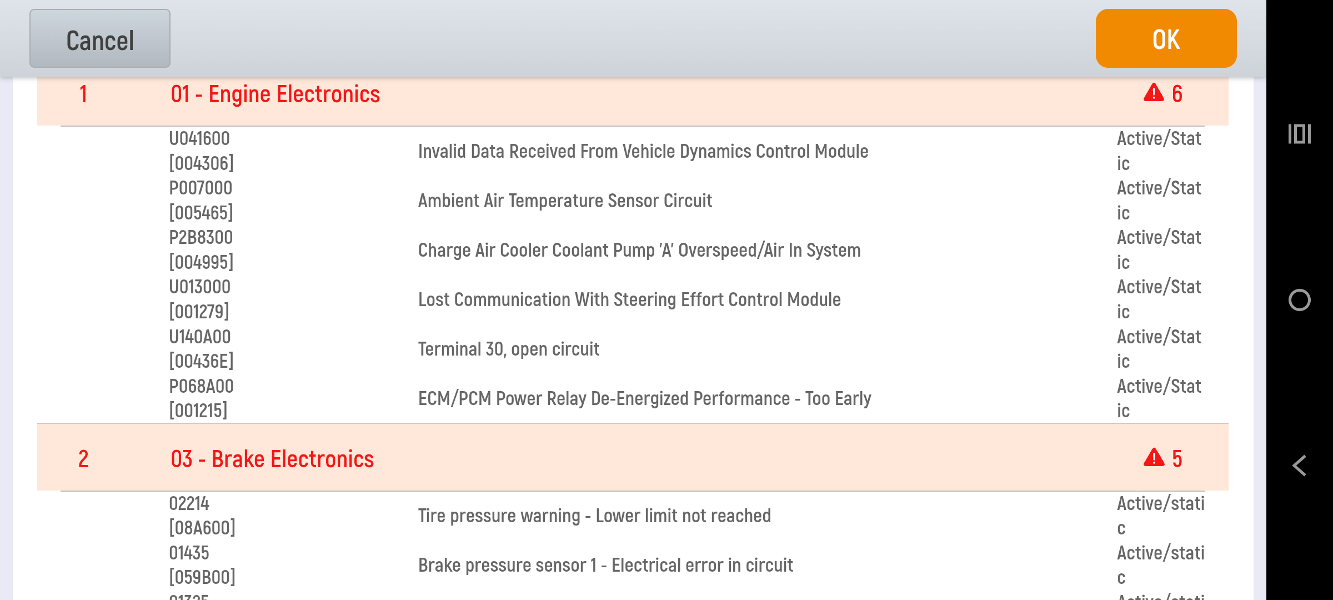Click Active/Static status of P068A00
Viewport: 1333px width, 600px height.
[x=1159, y=398]
